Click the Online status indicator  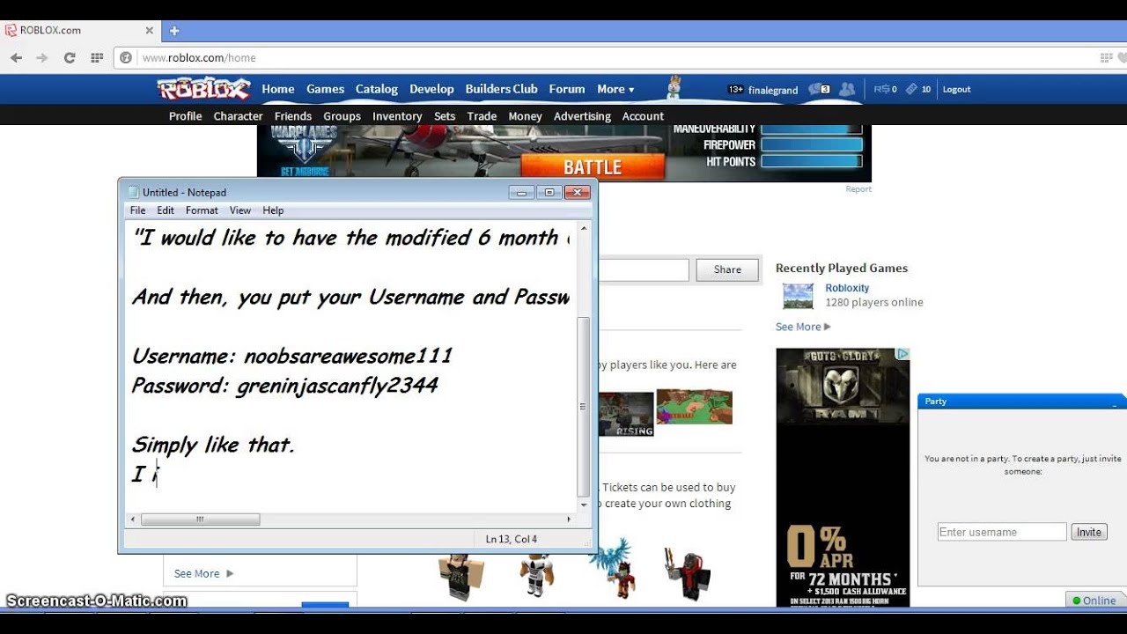point(1094,601)
